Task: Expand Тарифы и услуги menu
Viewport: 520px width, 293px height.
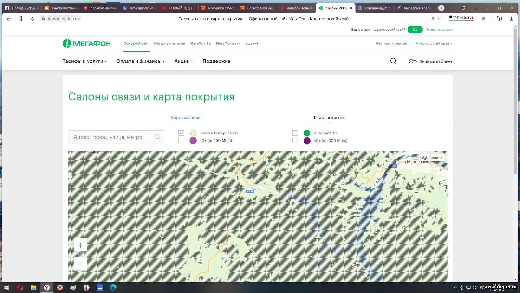Action: (84, 61)
